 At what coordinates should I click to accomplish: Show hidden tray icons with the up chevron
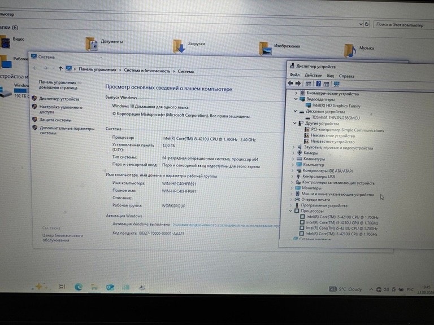371,289
